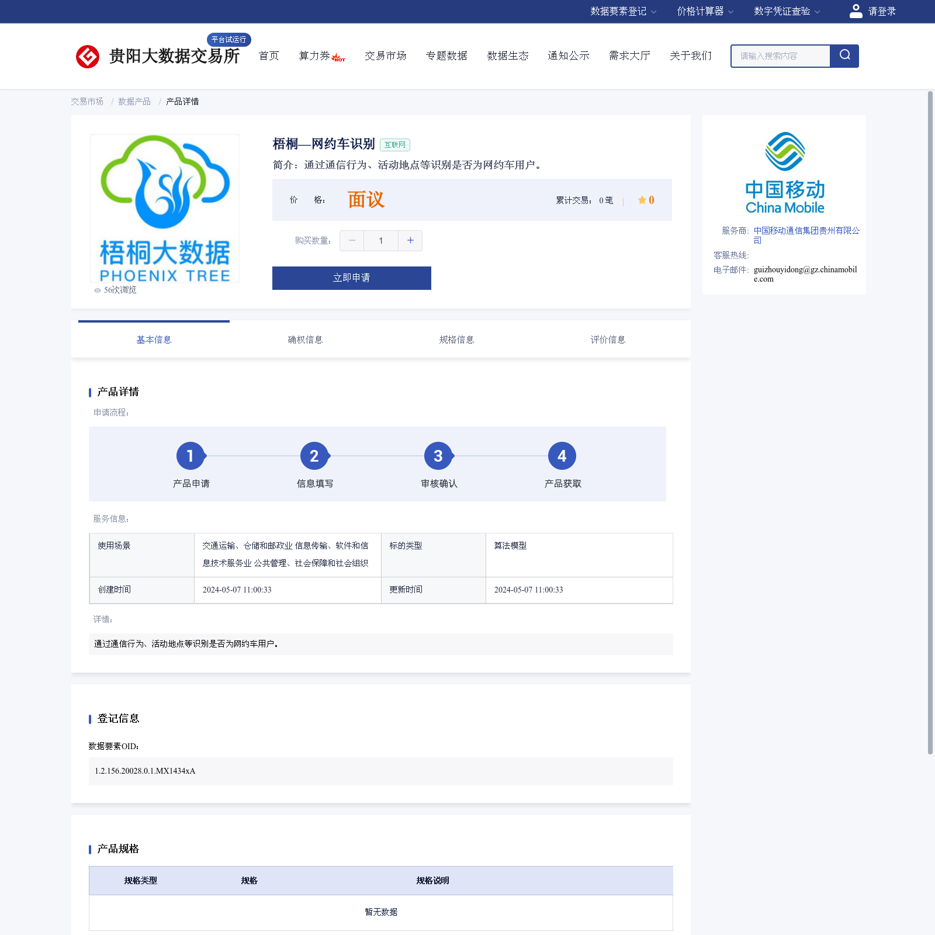Click the 立即申请 button
The width and height of the screenshot is (935, 935).
click(x=352, y=278)
